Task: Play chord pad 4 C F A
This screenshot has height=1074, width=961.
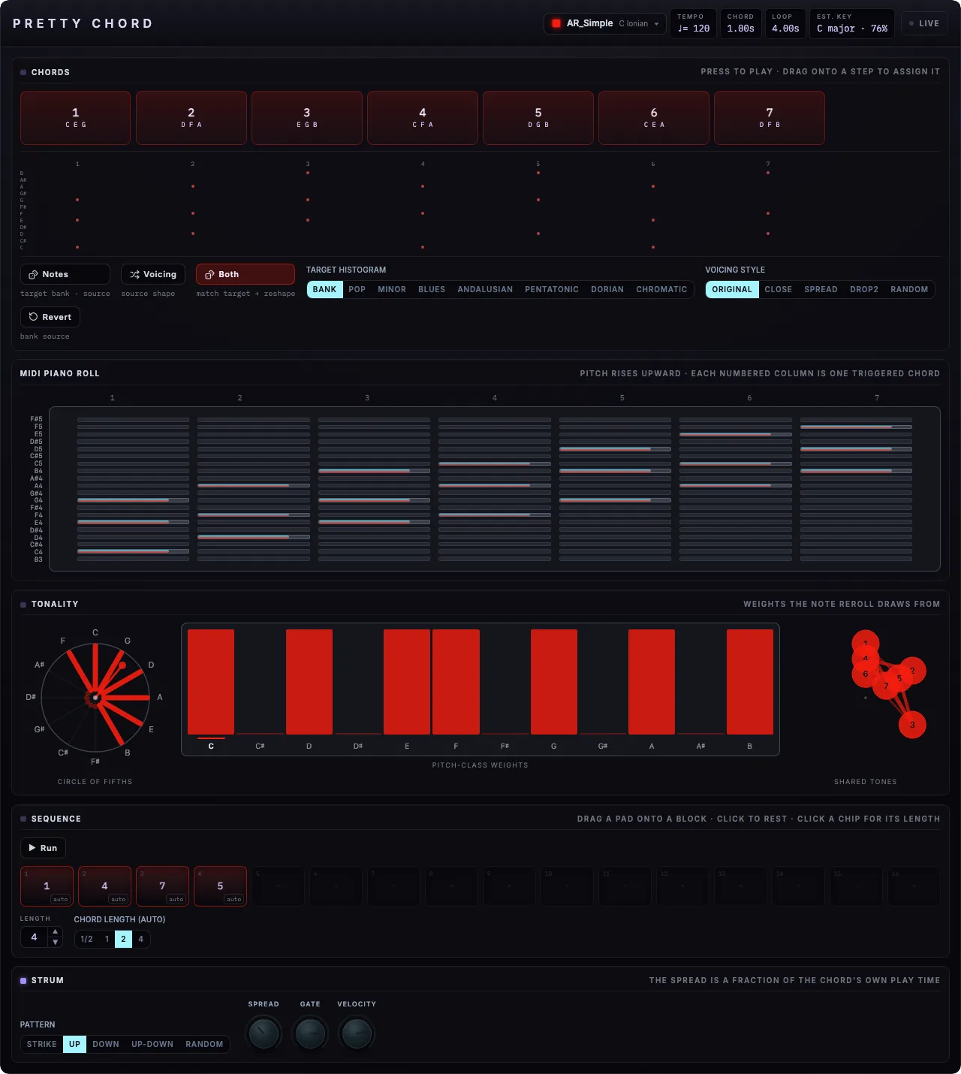Action: click(423, 118)
